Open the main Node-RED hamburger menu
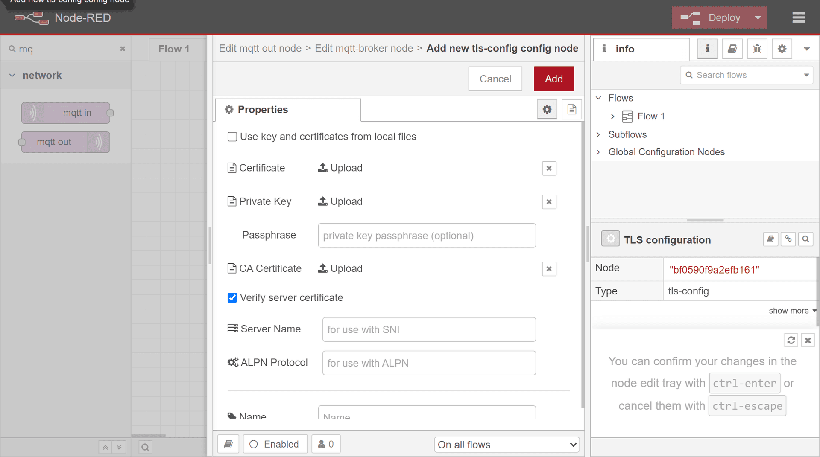Viewport: 820px width, 457px height. click(799, 17)
